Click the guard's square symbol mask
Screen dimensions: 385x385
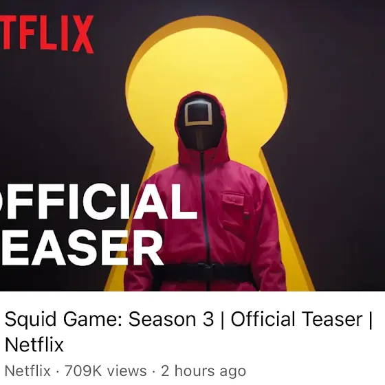point(198,113)
